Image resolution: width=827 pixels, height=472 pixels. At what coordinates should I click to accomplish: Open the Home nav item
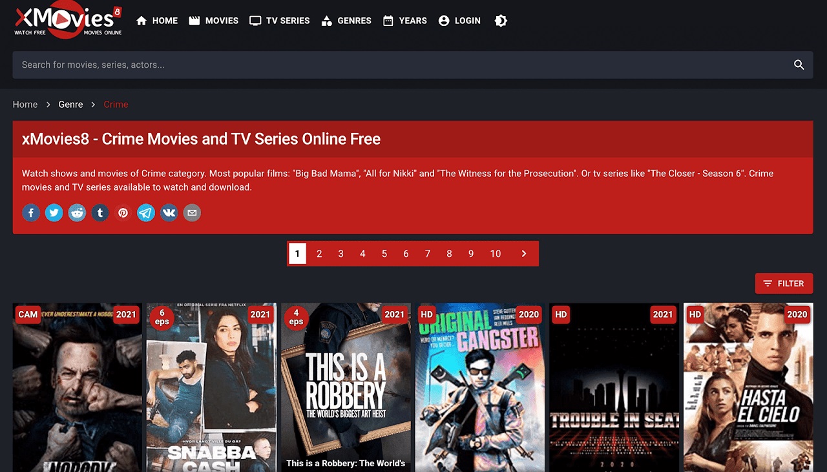pyautogui.click(x=157, y=21)
